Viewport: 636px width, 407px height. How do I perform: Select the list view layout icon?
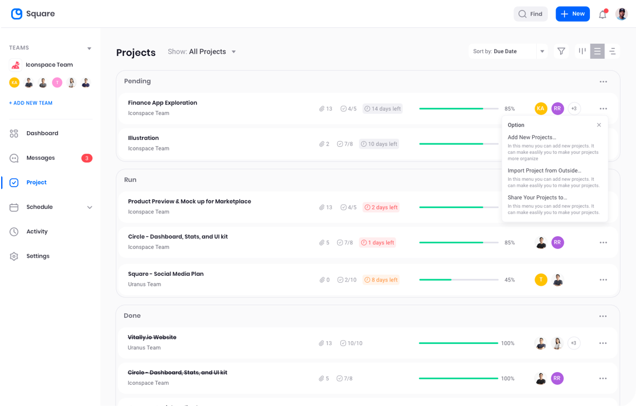(x=597, y=51)
